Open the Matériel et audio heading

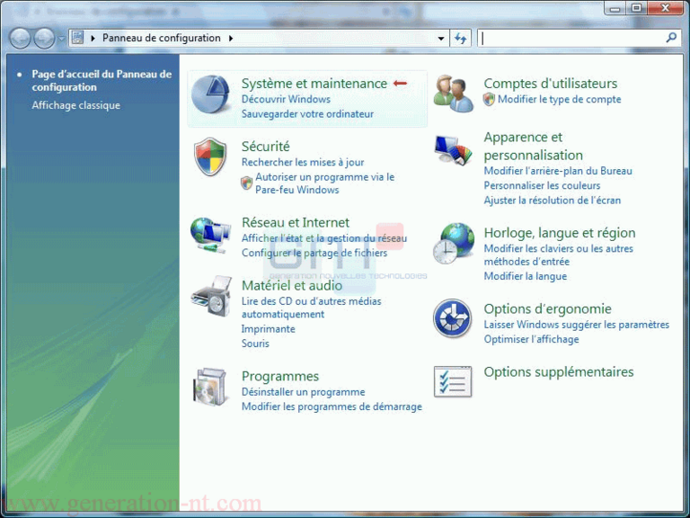292,285
